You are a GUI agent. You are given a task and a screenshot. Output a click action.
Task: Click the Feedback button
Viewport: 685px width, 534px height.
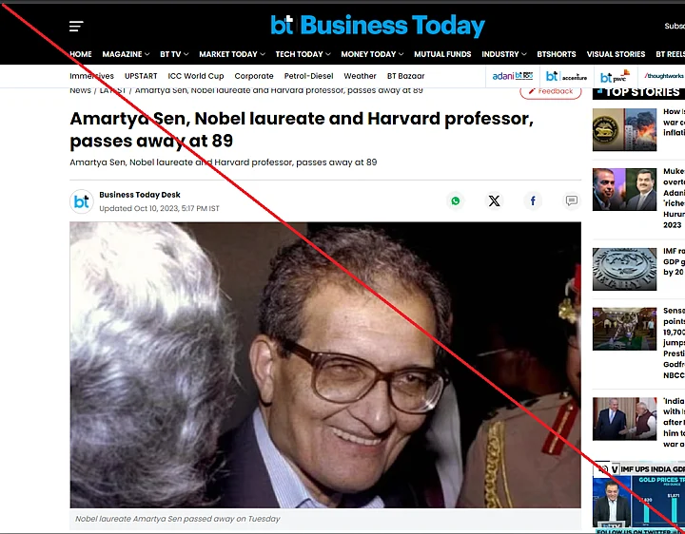550,91
